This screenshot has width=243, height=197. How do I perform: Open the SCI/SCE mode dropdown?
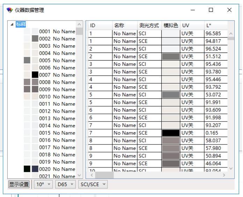[x=93, y=183]
